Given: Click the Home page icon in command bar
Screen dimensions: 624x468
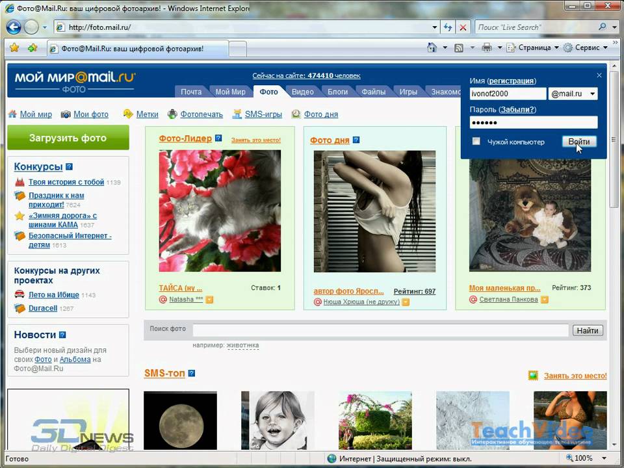Looking at the screenshot, I should pyautogui.click(x=432, y=47).
